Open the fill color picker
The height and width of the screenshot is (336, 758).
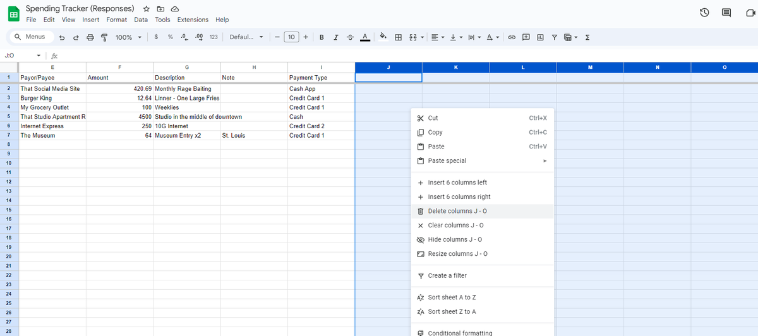pyautogui.click(x=383, y=37)
